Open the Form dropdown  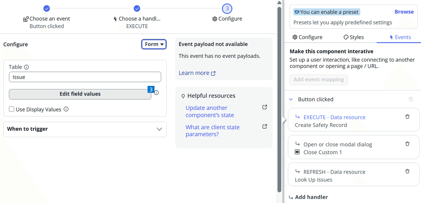(154, 44)
